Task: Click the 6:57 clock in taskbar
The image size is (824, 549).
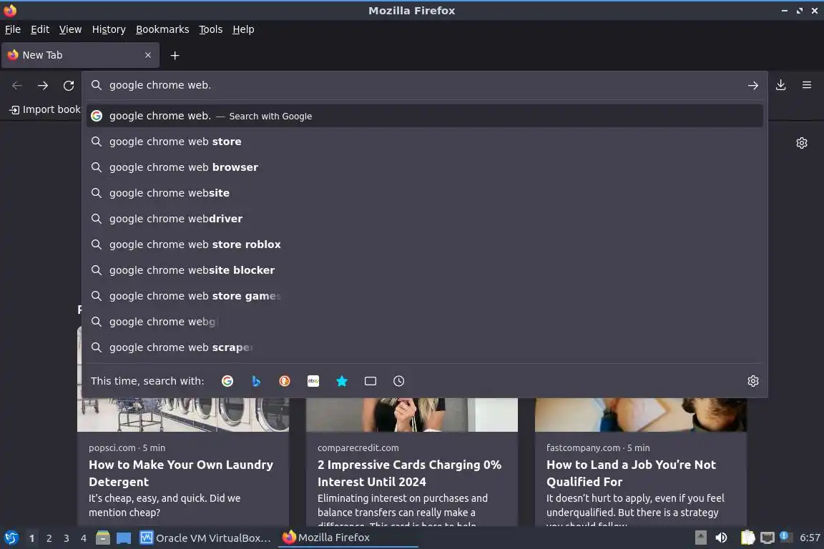Action: 809,538
